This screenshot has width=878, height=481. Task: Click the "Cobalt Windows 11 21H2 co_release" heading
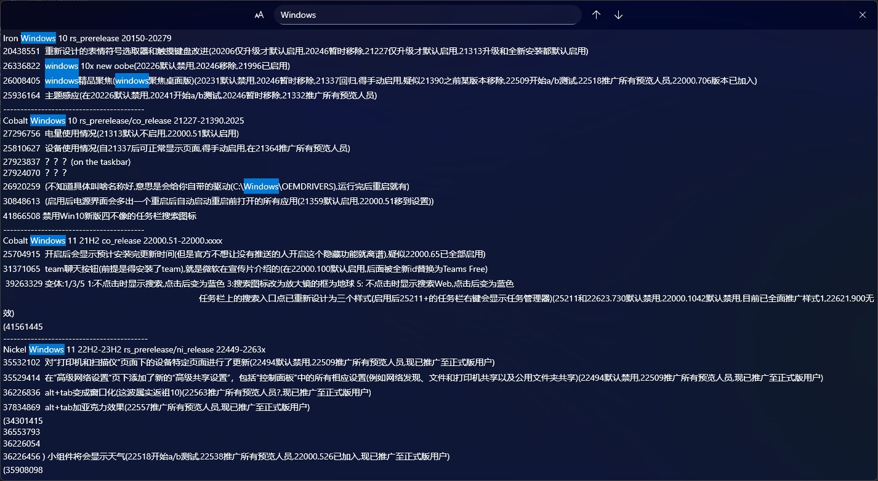pyautogui.click(x=113, y=240)
